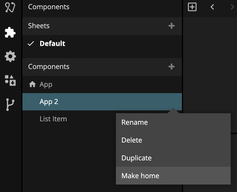This screenshot has height=192, width=237.
Task: Navigate forward with right chevron arrow
Action: pos(232,7)
